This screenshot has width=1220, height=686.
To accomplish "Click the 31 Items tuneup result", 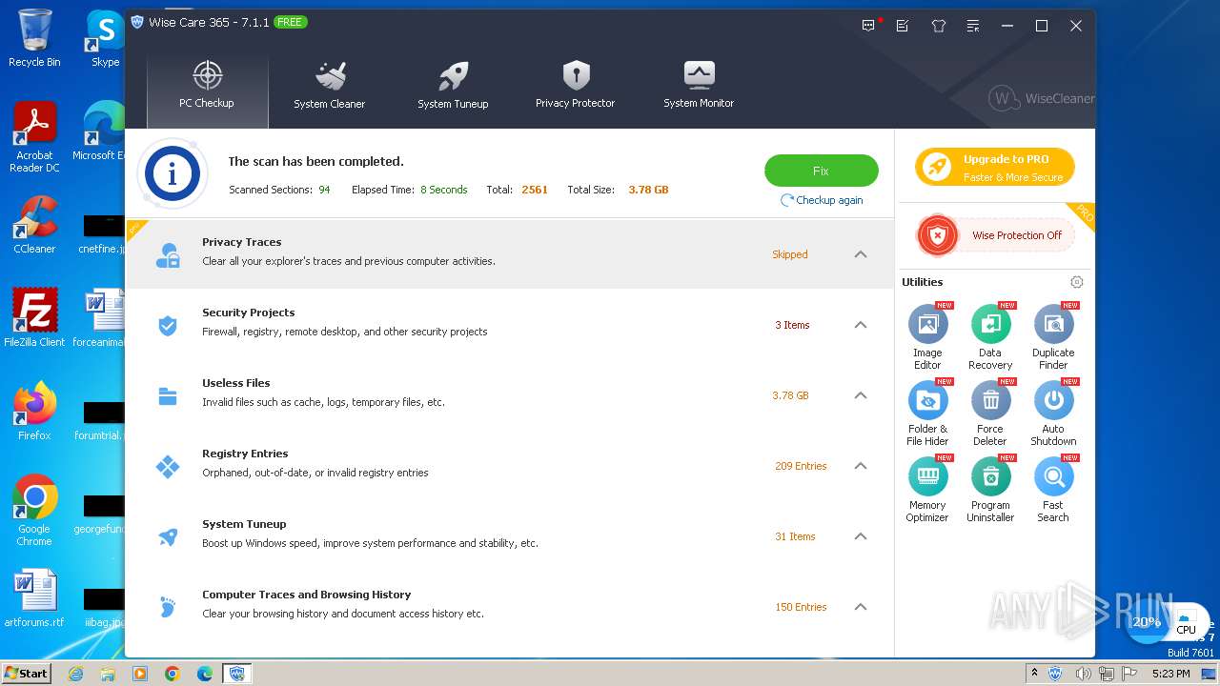I will pyautogui.click(x=795, y=536).
